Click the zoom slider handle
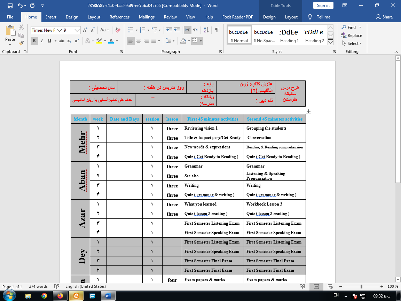This screenshot has width=401, height=301. coord(361,286)
